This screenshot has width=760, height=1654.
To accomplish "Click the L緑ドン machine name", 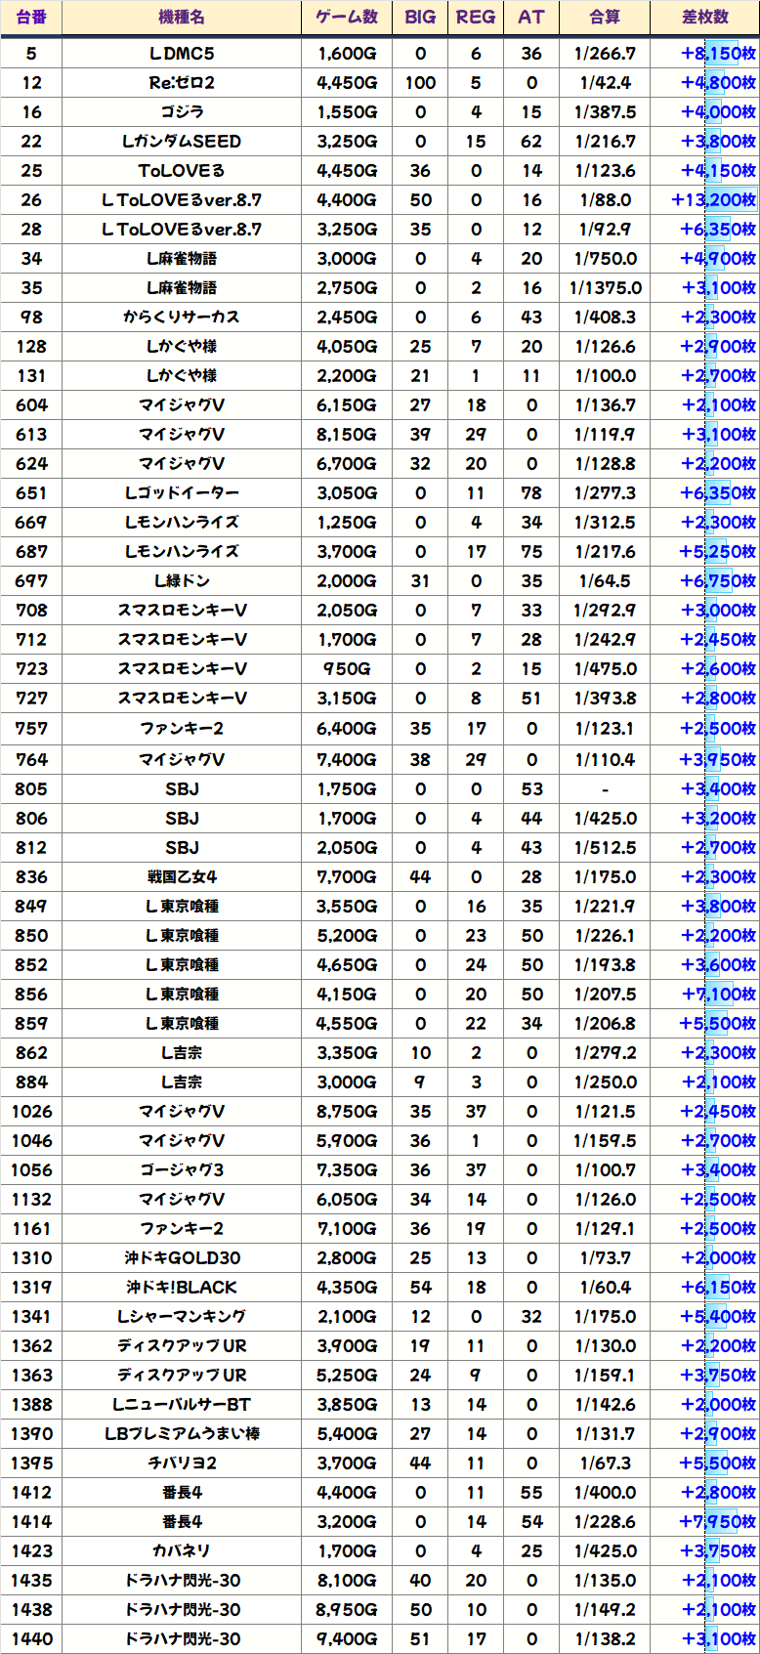I will click(x=182, y=581).
